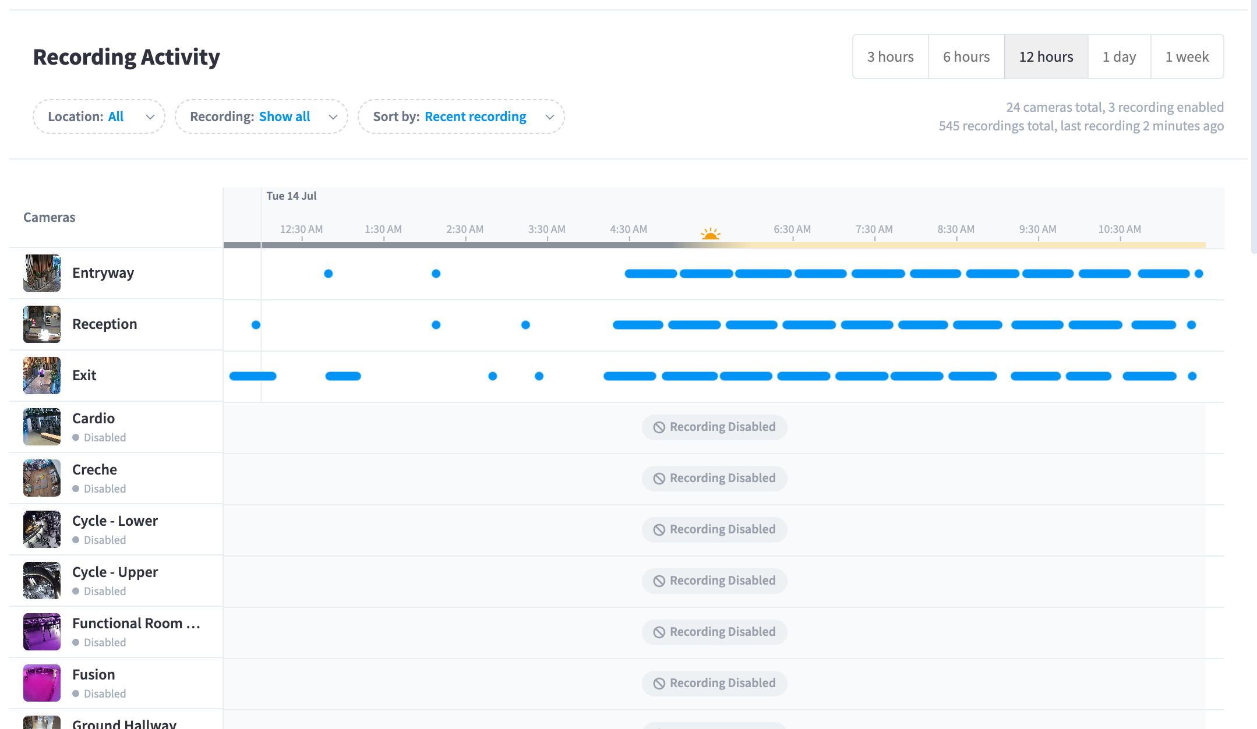Click the sunrise icon on the timeline

[710, 234]
